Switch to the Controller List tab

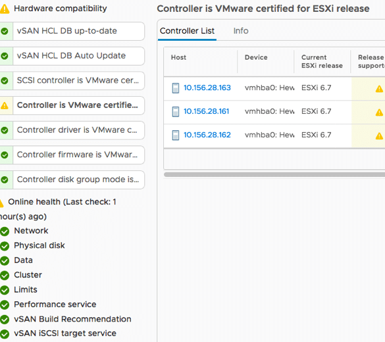pyautogui.click(x=187, y=31)
